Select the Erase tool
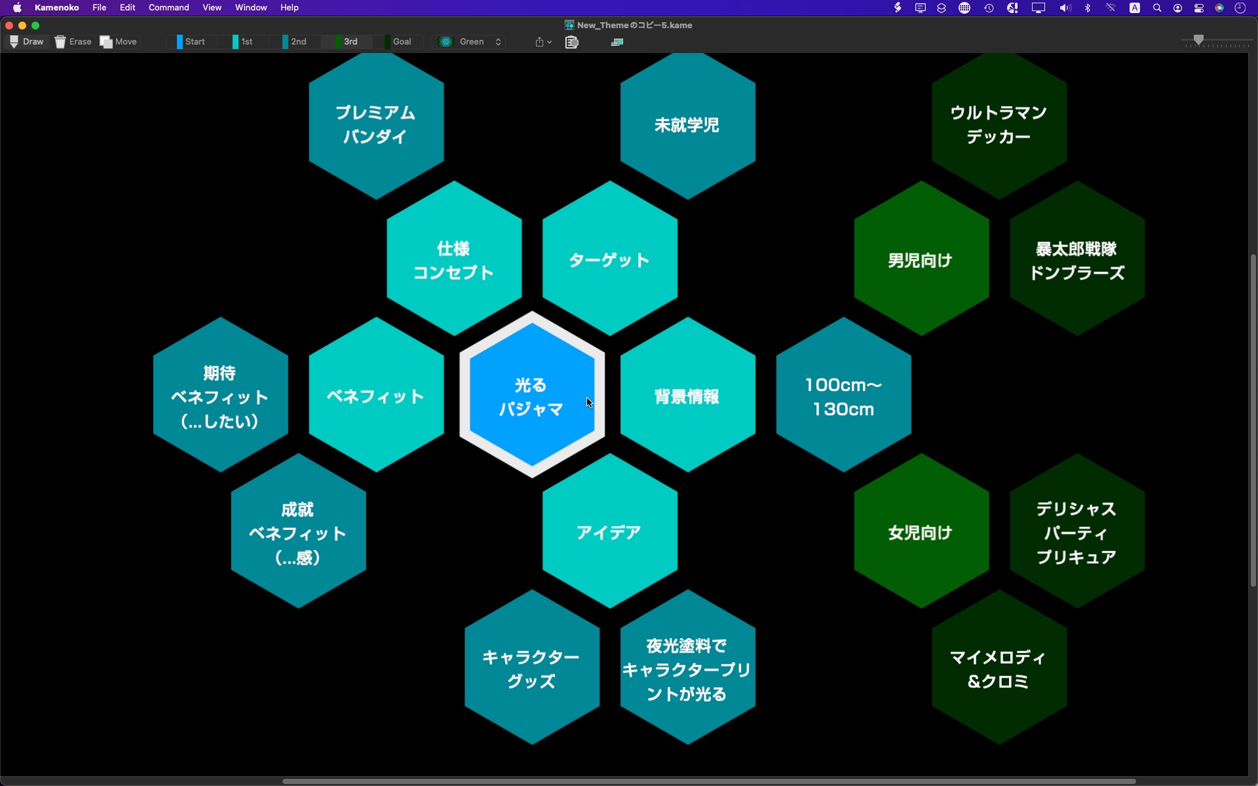Viewport: 1258px width, 786px height. (x=73, y=41)
